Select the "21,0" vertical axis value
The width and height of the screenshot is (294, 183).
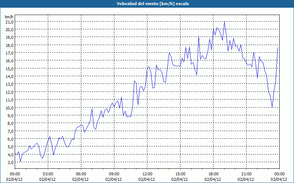[x=10, y=22]
